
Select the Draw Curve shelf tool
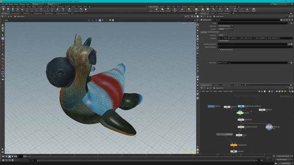pyautogui.click(x=46, y=10)
